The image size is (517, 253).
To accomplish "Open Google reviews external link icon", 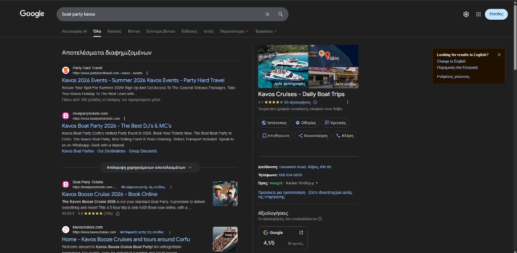I will [x=301, y=233].
